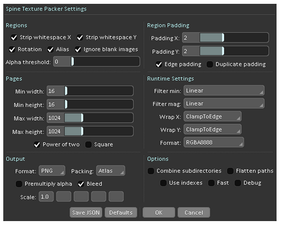The height and width of the screenshot is (226, 282).
Task: Click the second empty Scale field
Action: tap(81, 197)
